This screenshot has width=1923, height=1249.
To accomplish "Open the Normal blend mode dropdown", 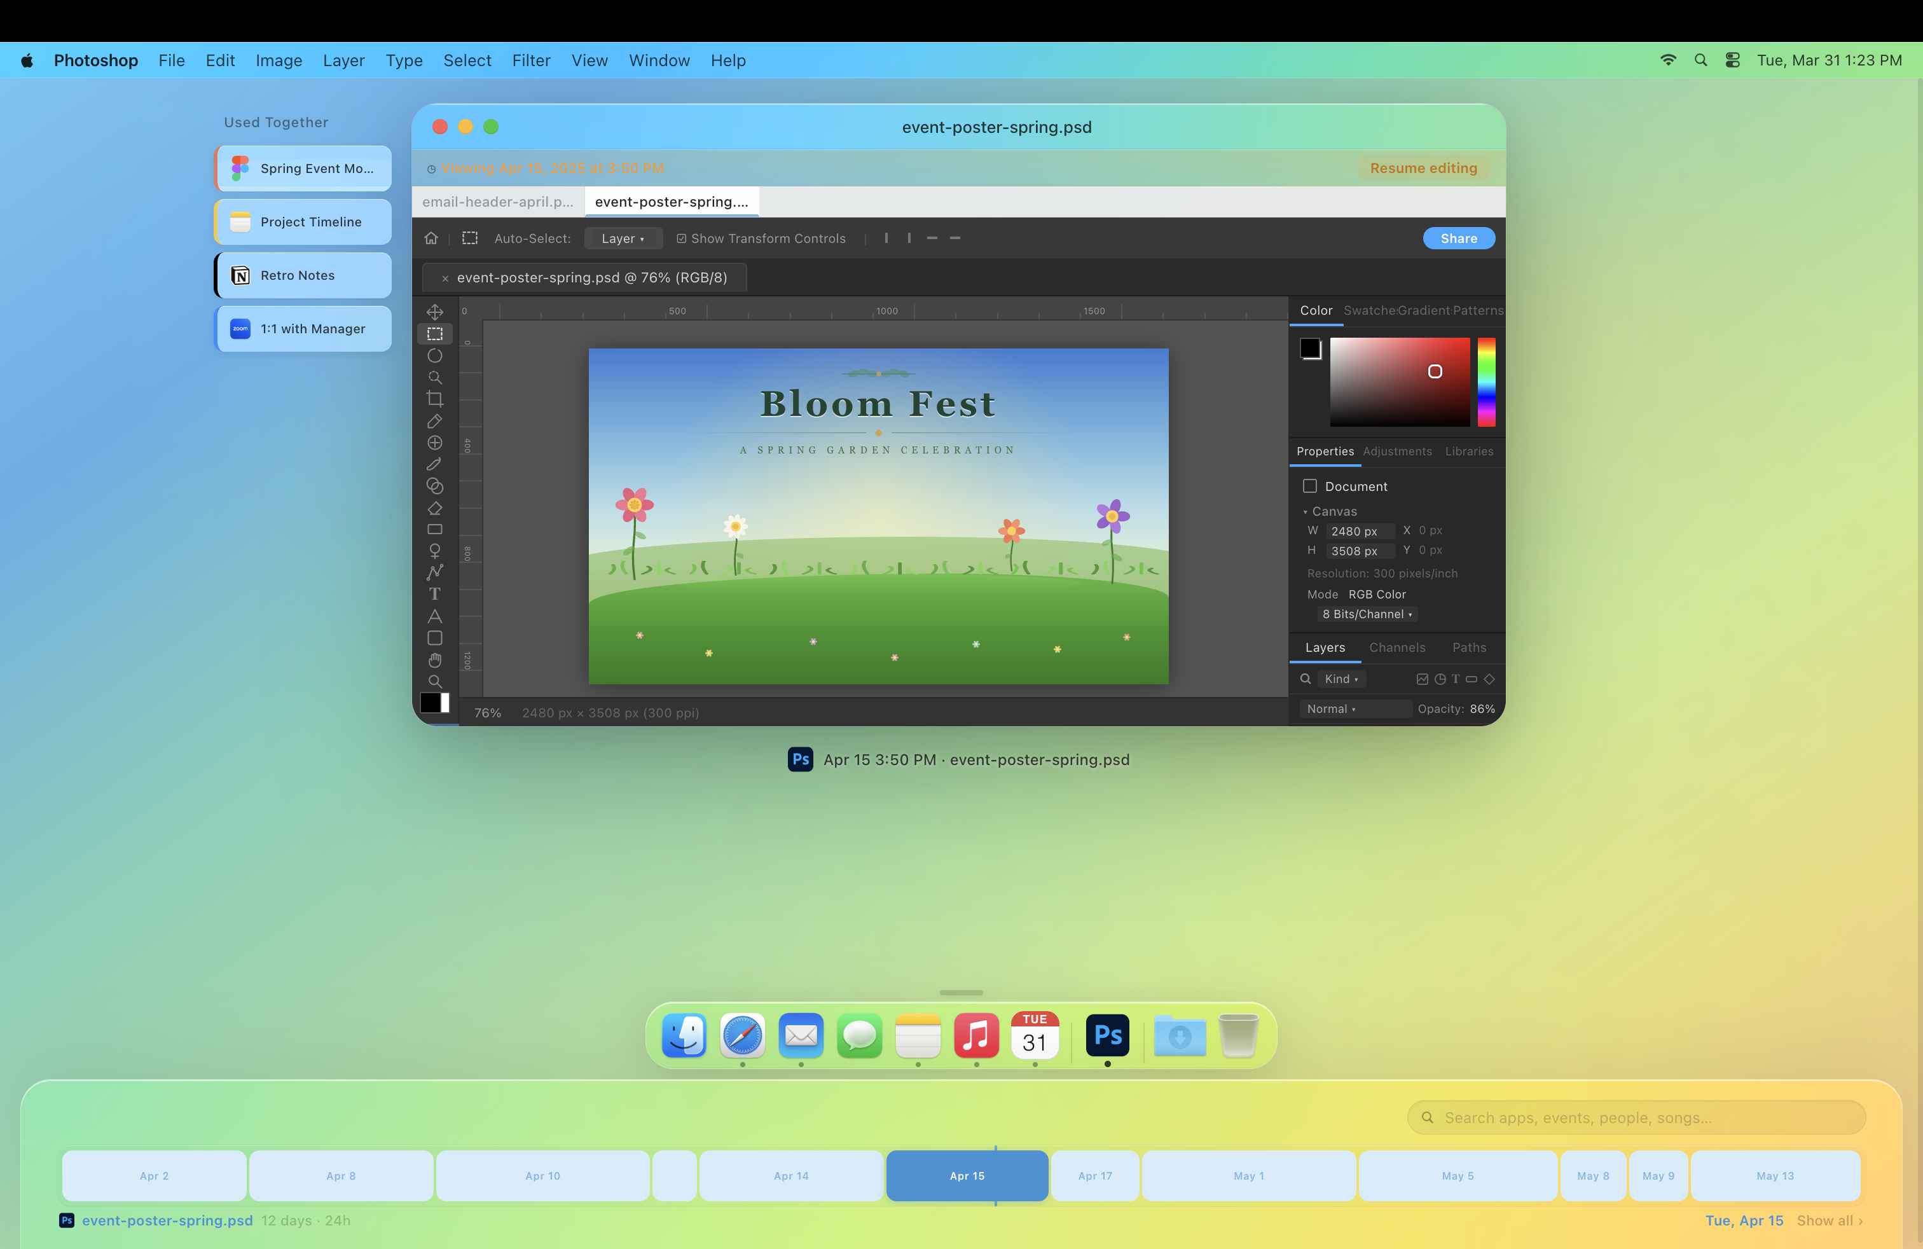I will point(1354,708).
